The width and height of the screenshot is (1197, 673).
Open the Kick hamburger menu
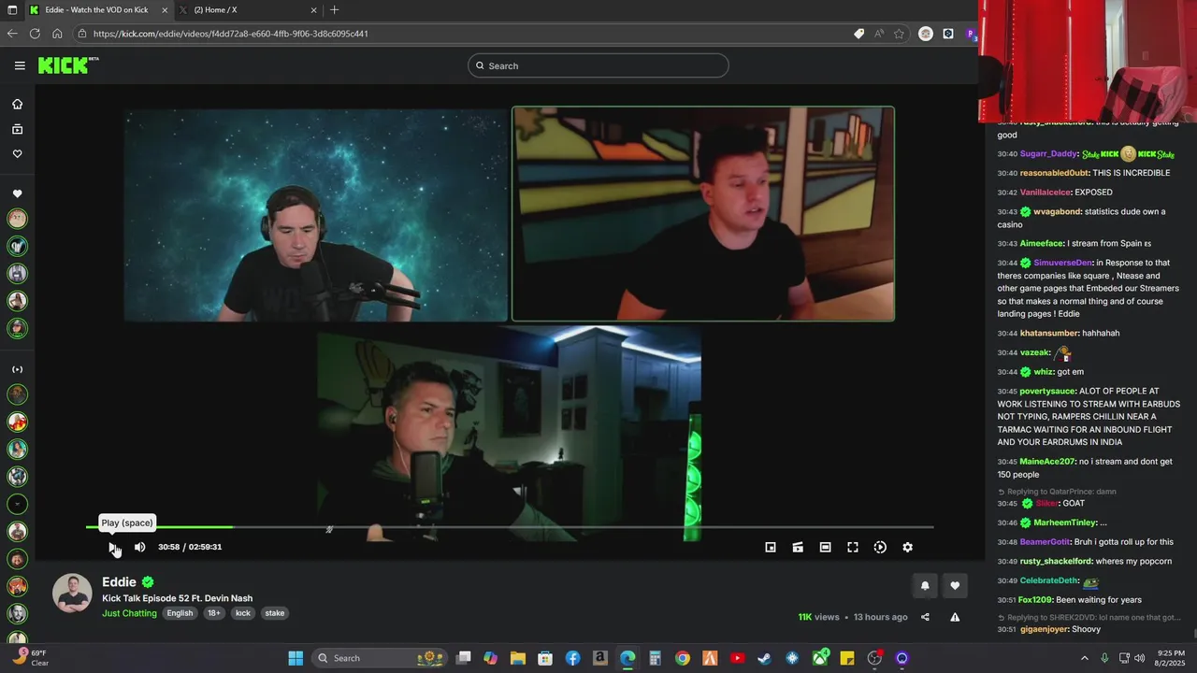(x=20, y=65)
